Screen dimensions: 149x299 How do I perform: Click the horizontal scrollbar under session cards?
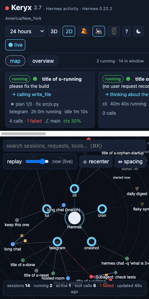pos(23,134)
